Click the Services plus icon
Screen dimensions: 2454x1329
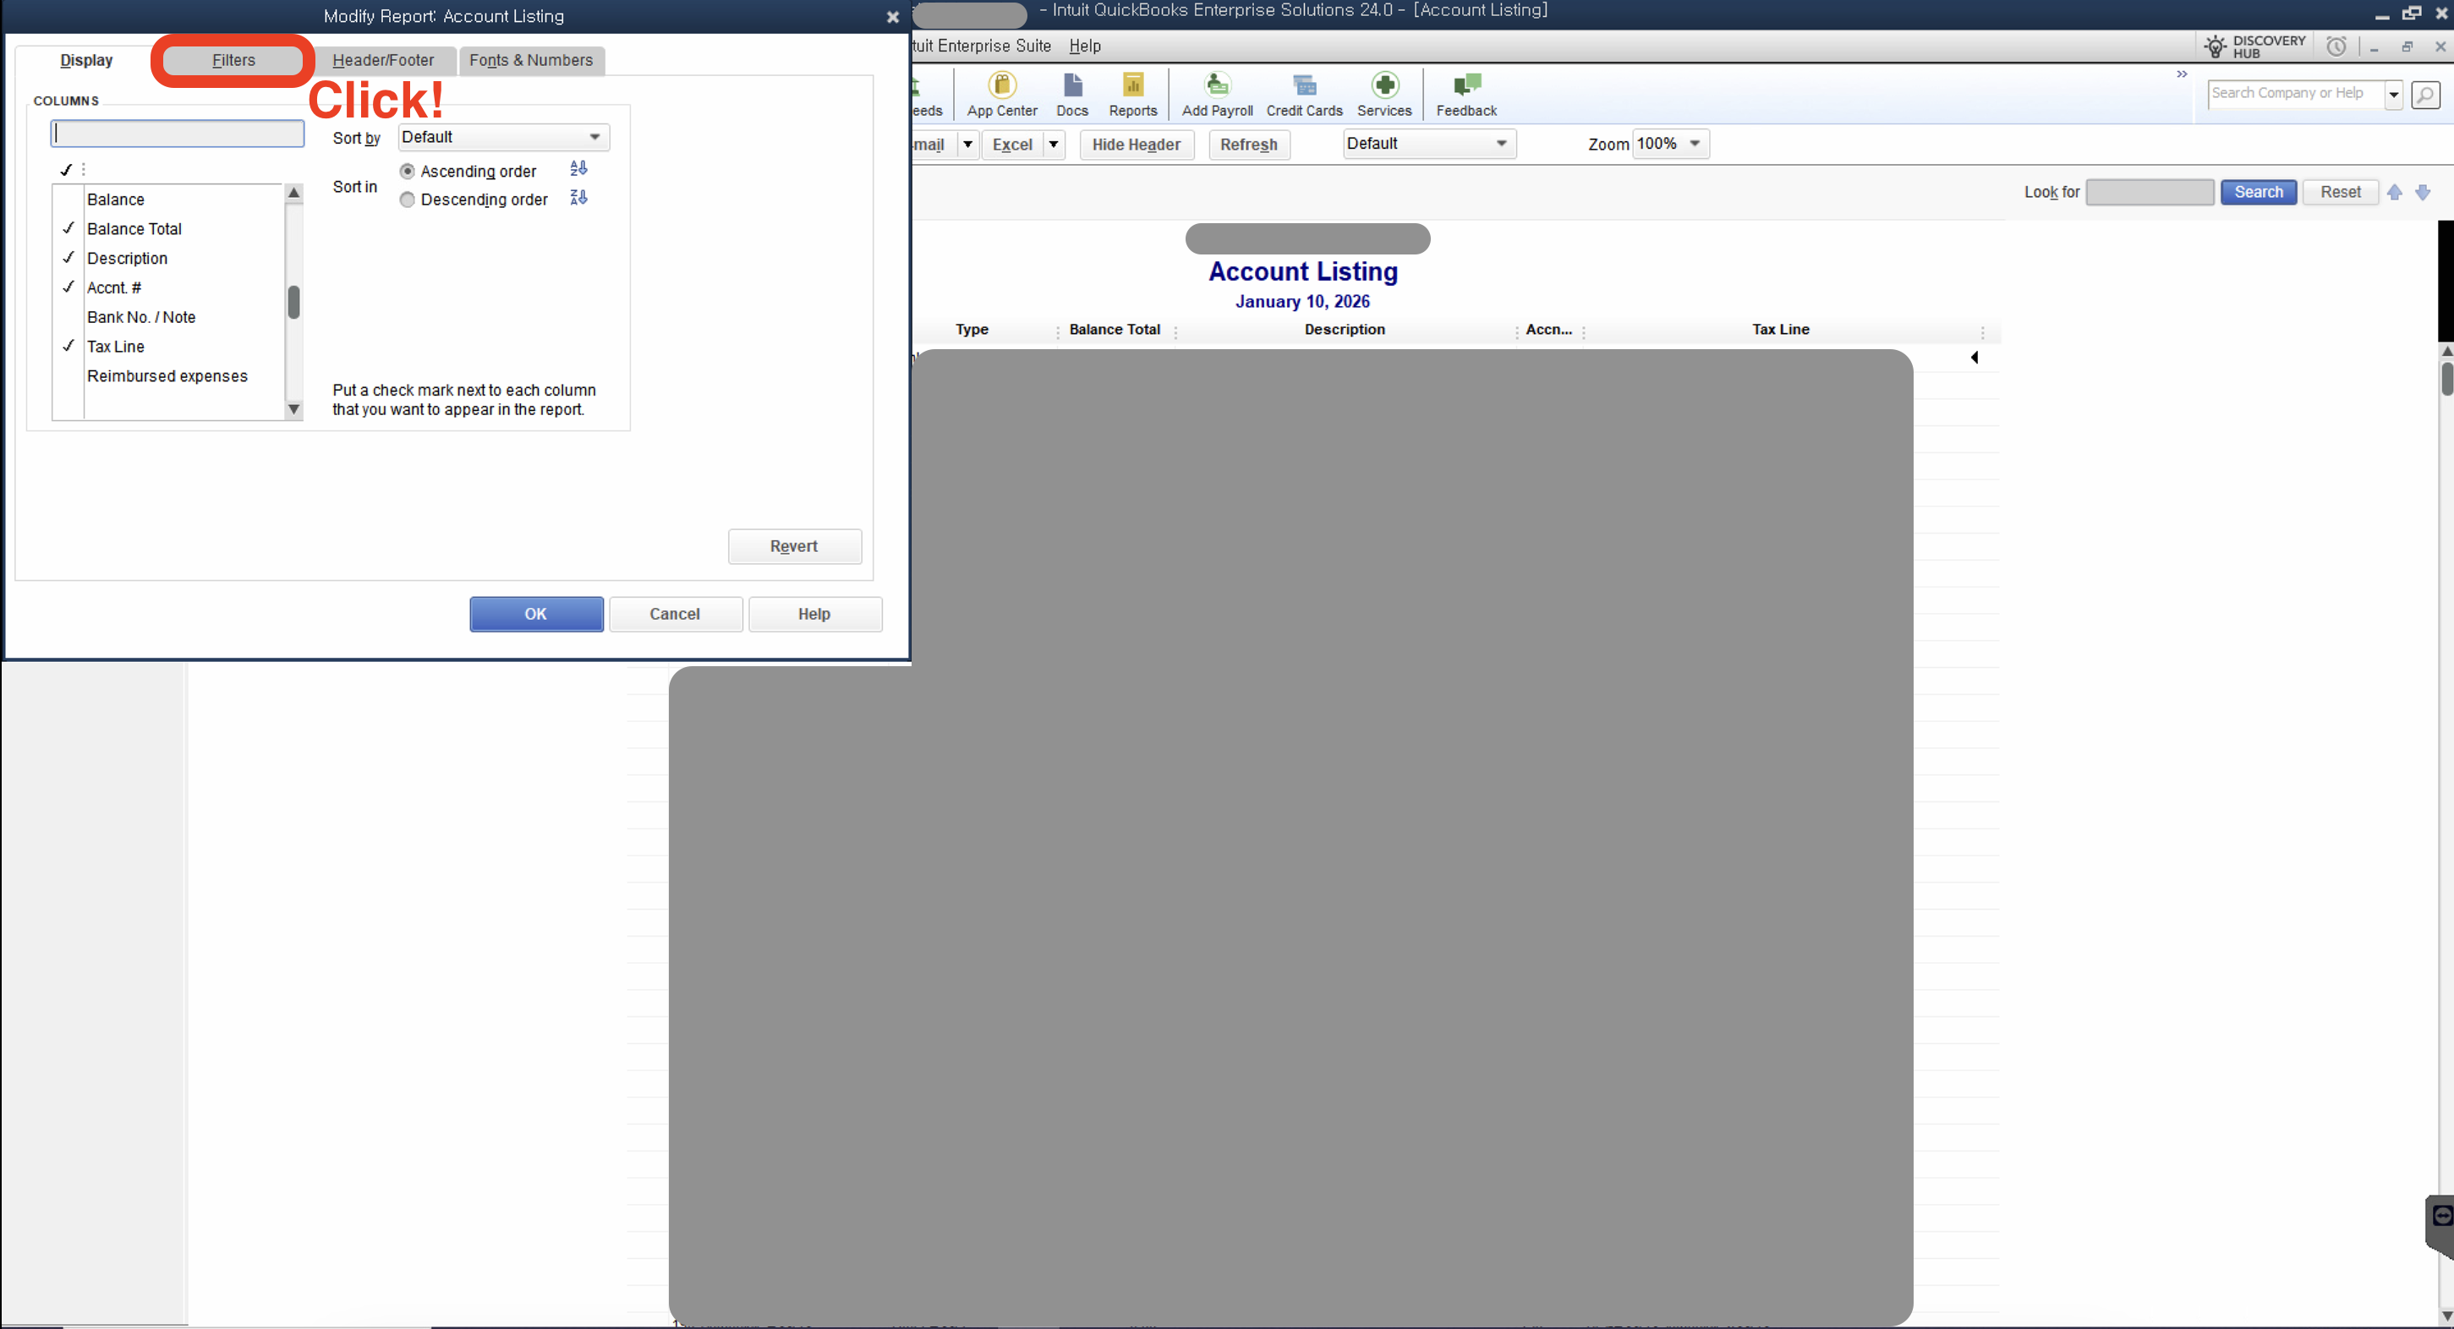[1385, 93]
